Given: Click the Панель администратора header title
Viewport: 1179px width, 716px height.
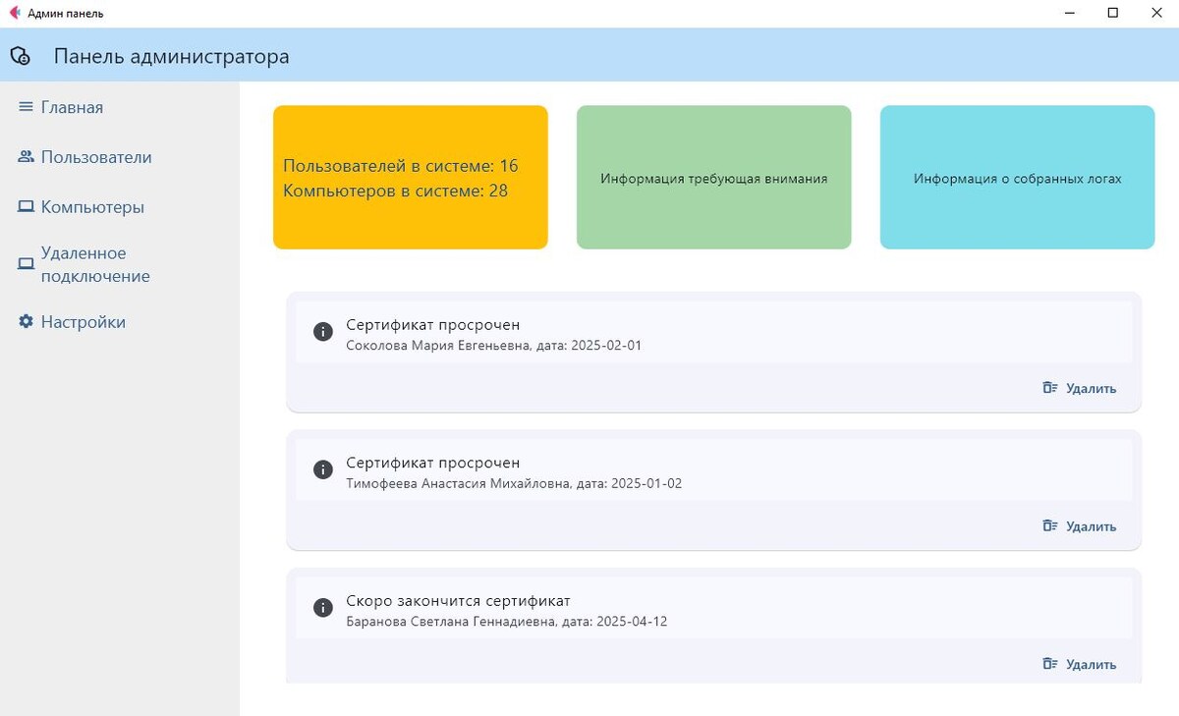Looking at the screenshot, I should [172, 56].
